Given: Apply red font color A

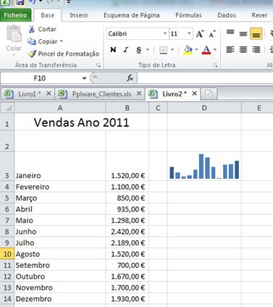Looking at the screenshot, I should click(x=206, y=50).
